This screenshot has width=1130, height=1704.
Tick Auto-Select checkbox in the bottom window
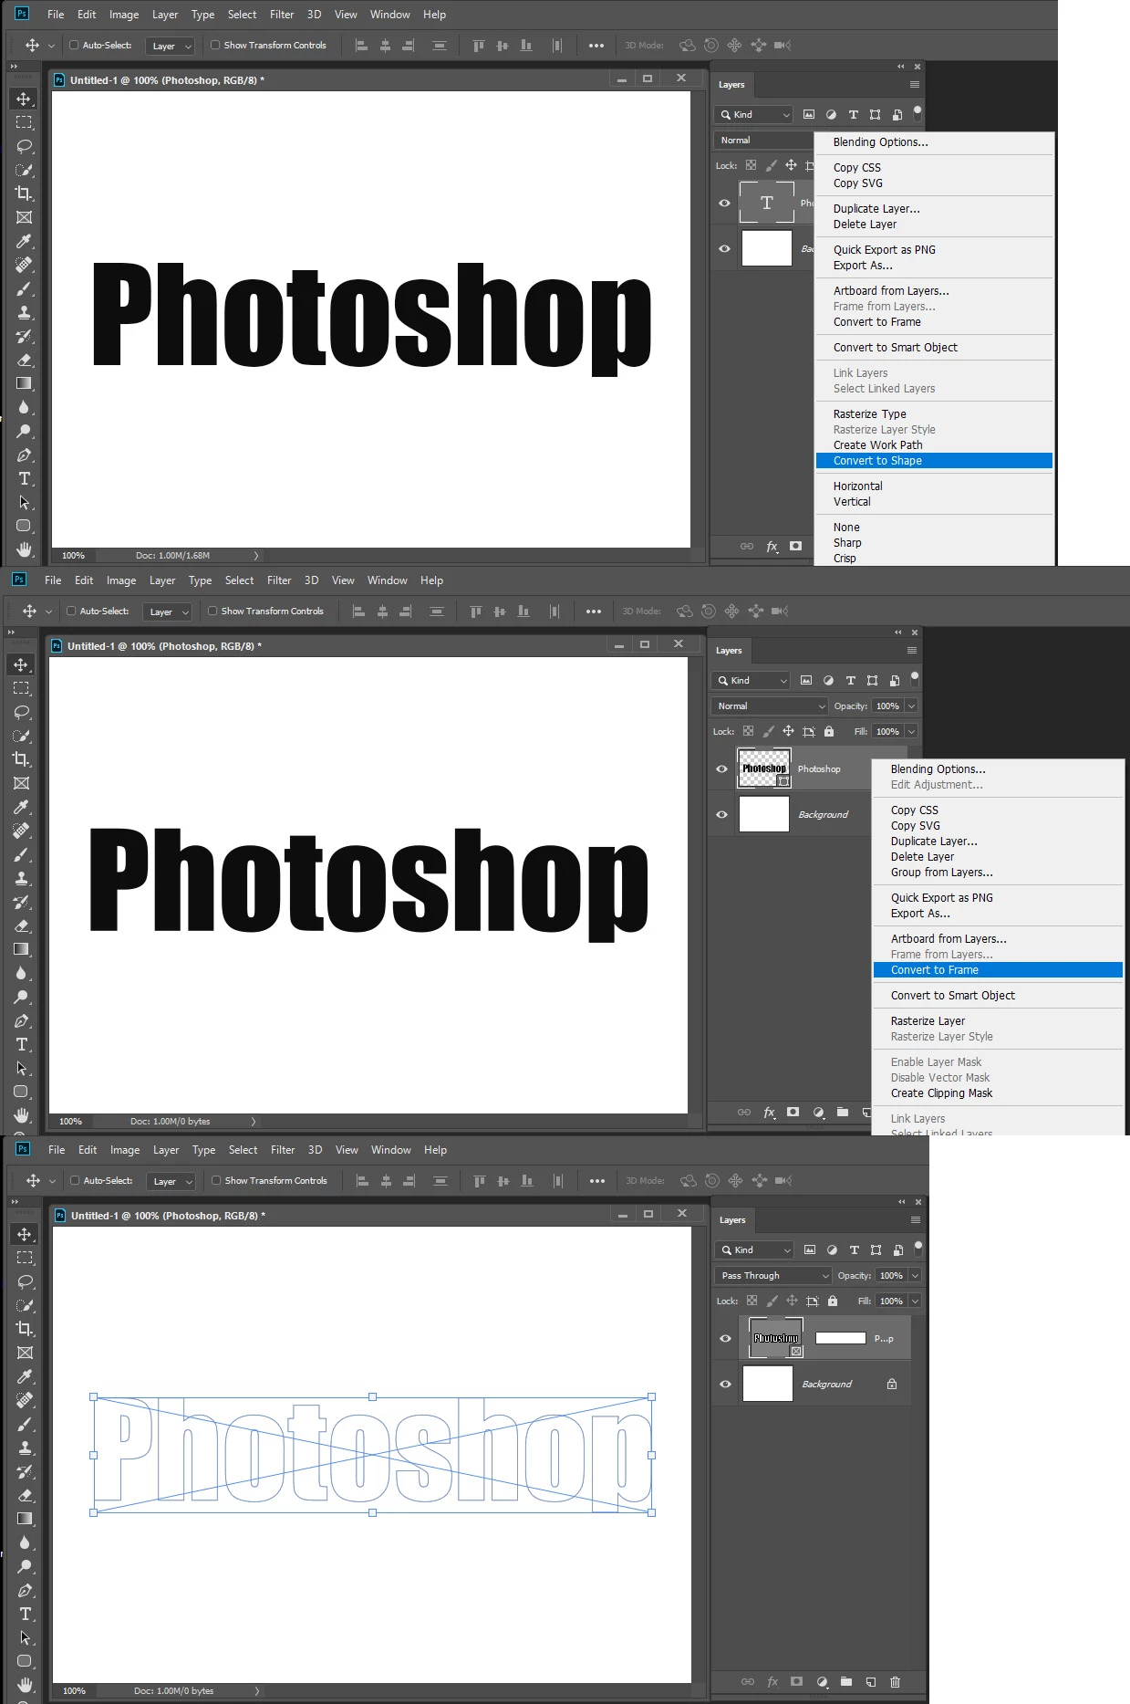[76, 1180]
